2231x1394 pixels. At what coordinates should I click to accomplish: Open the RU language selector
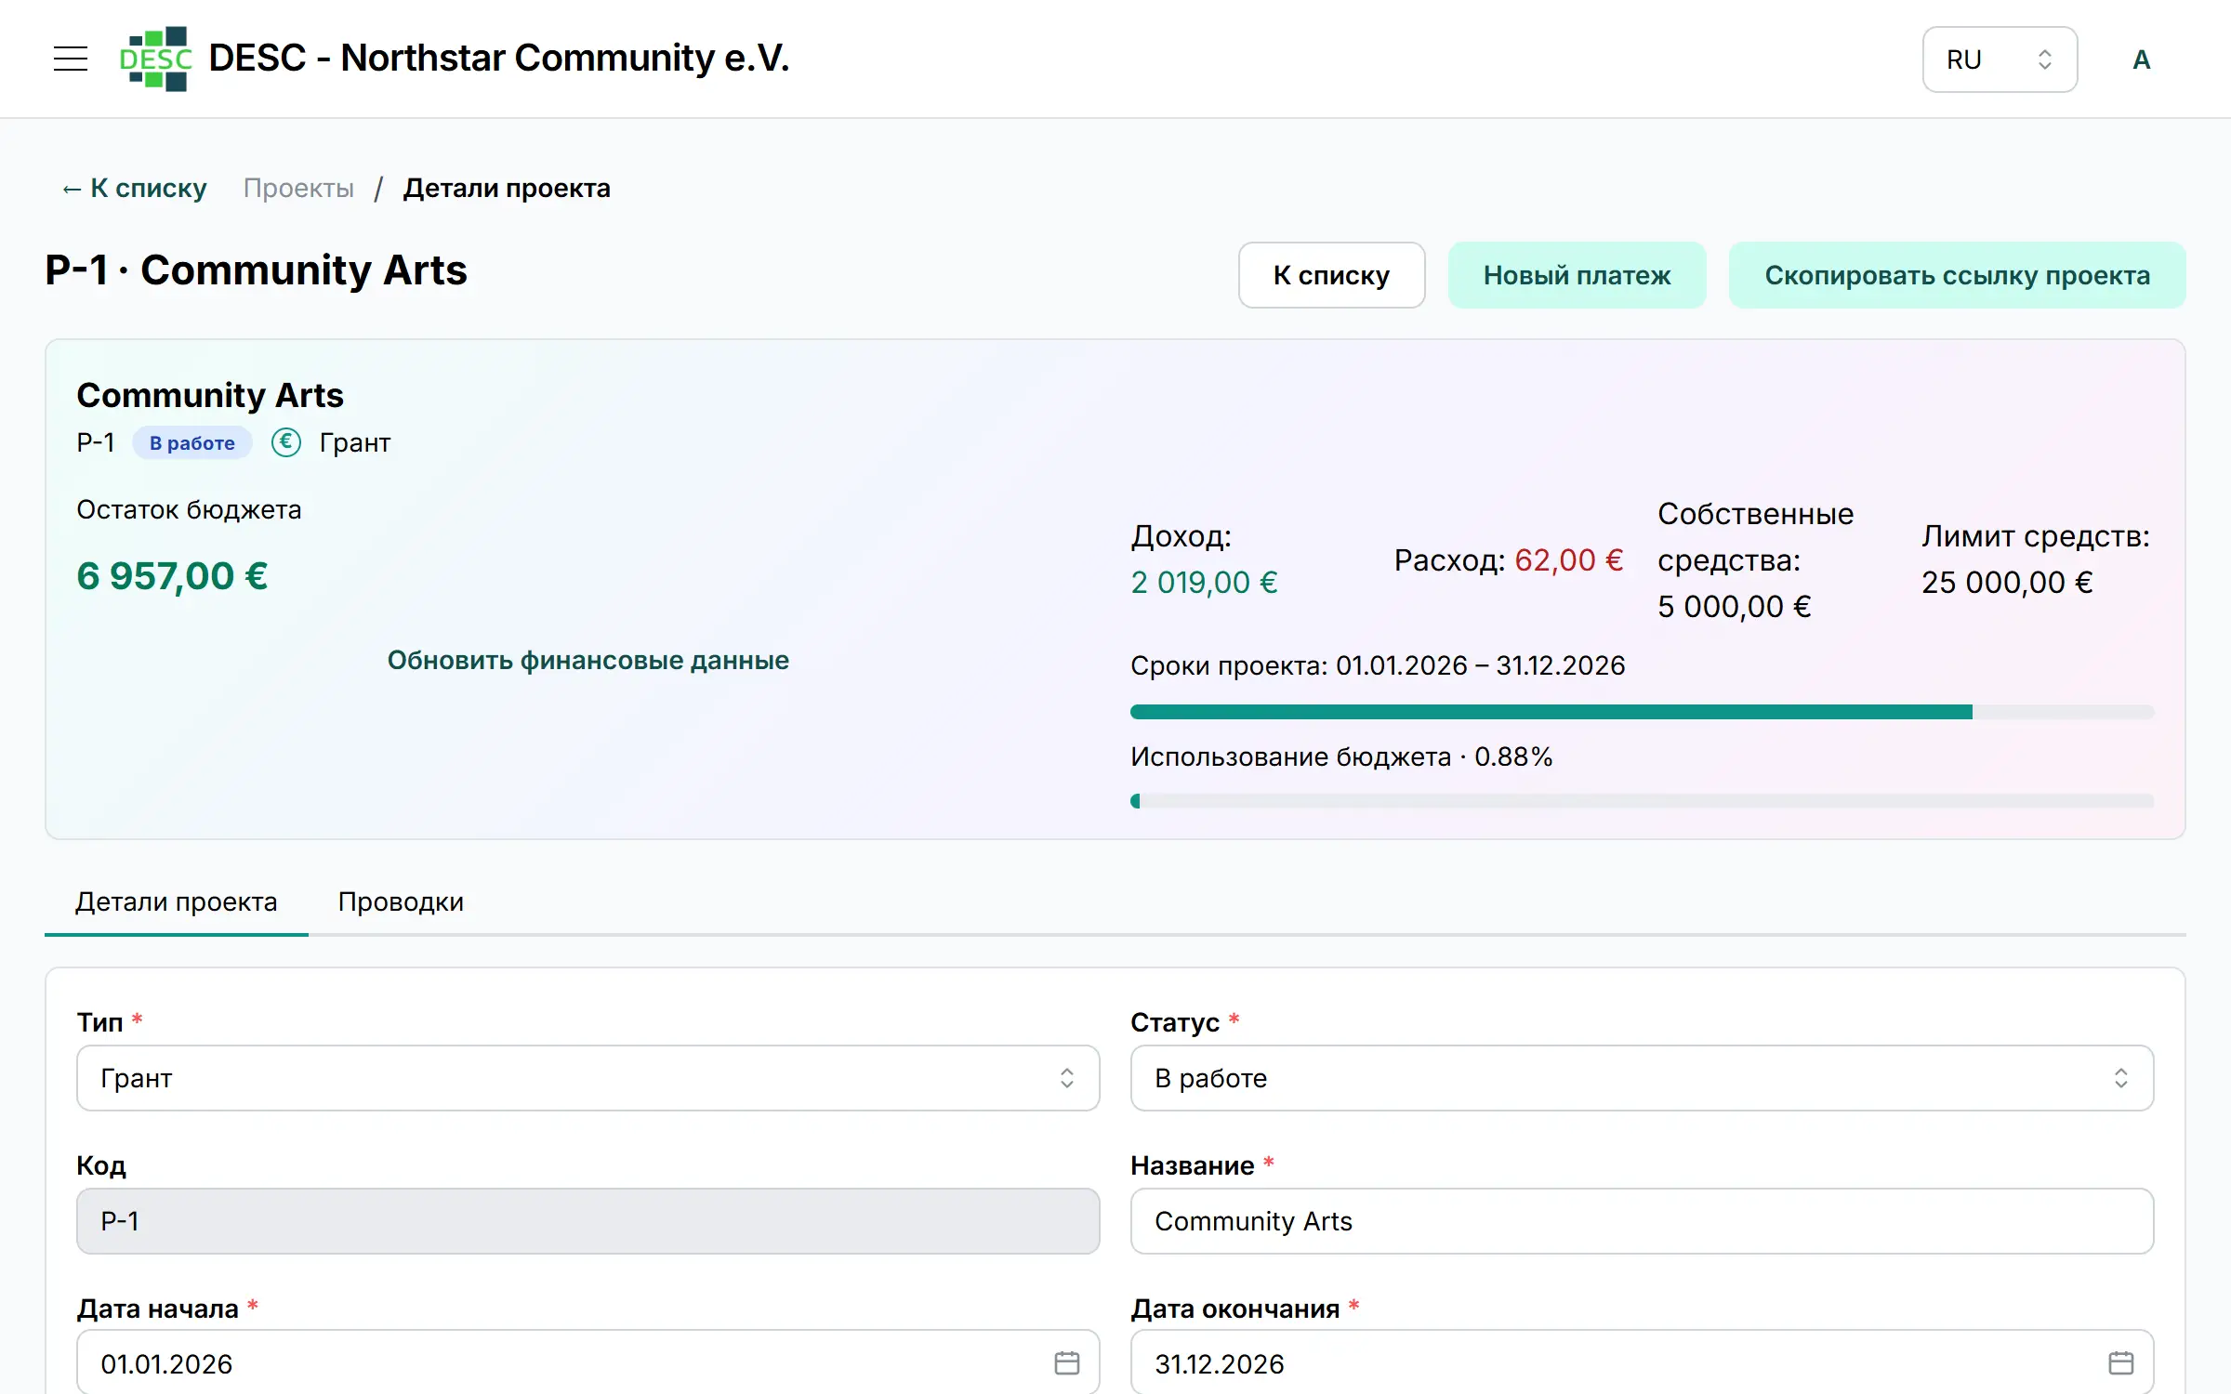(x=2000, y=59)
